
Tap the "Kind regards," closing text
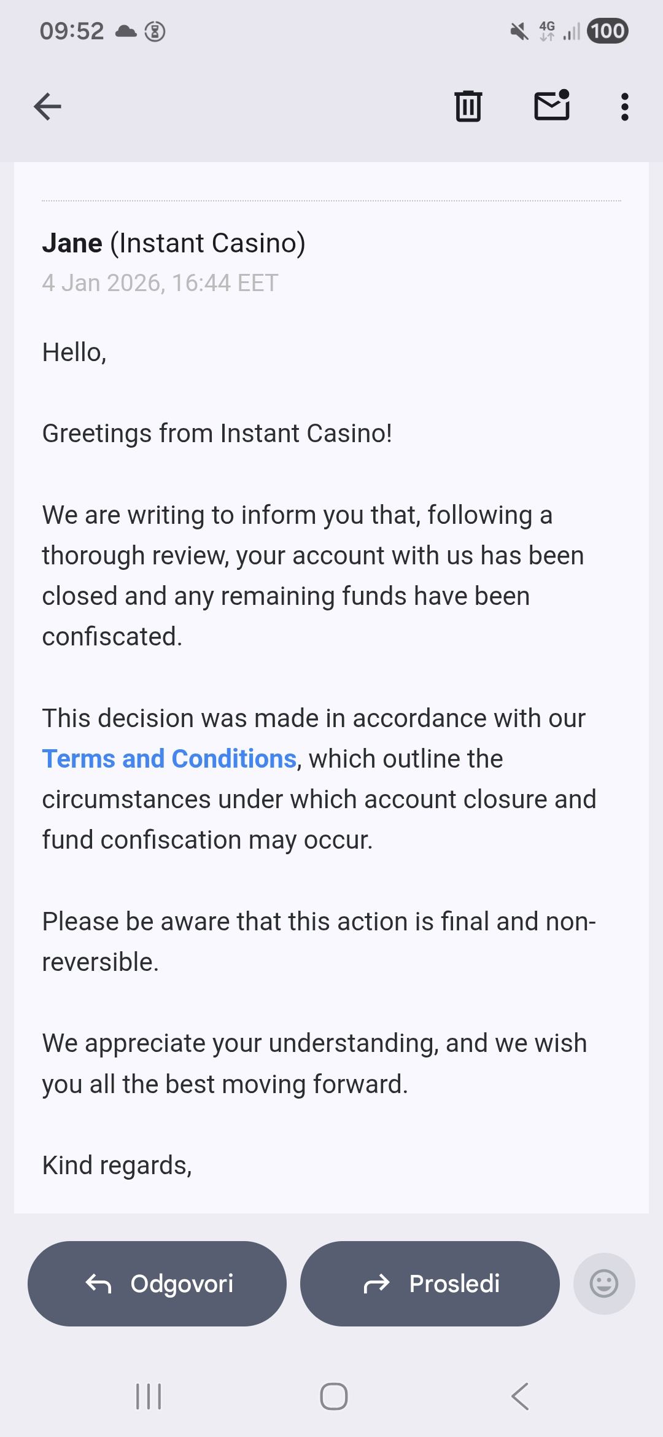(x=117, y=1165)
